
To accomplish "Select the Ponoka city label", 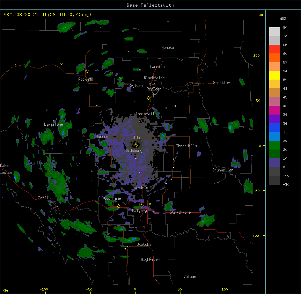I will coord(168,47).
